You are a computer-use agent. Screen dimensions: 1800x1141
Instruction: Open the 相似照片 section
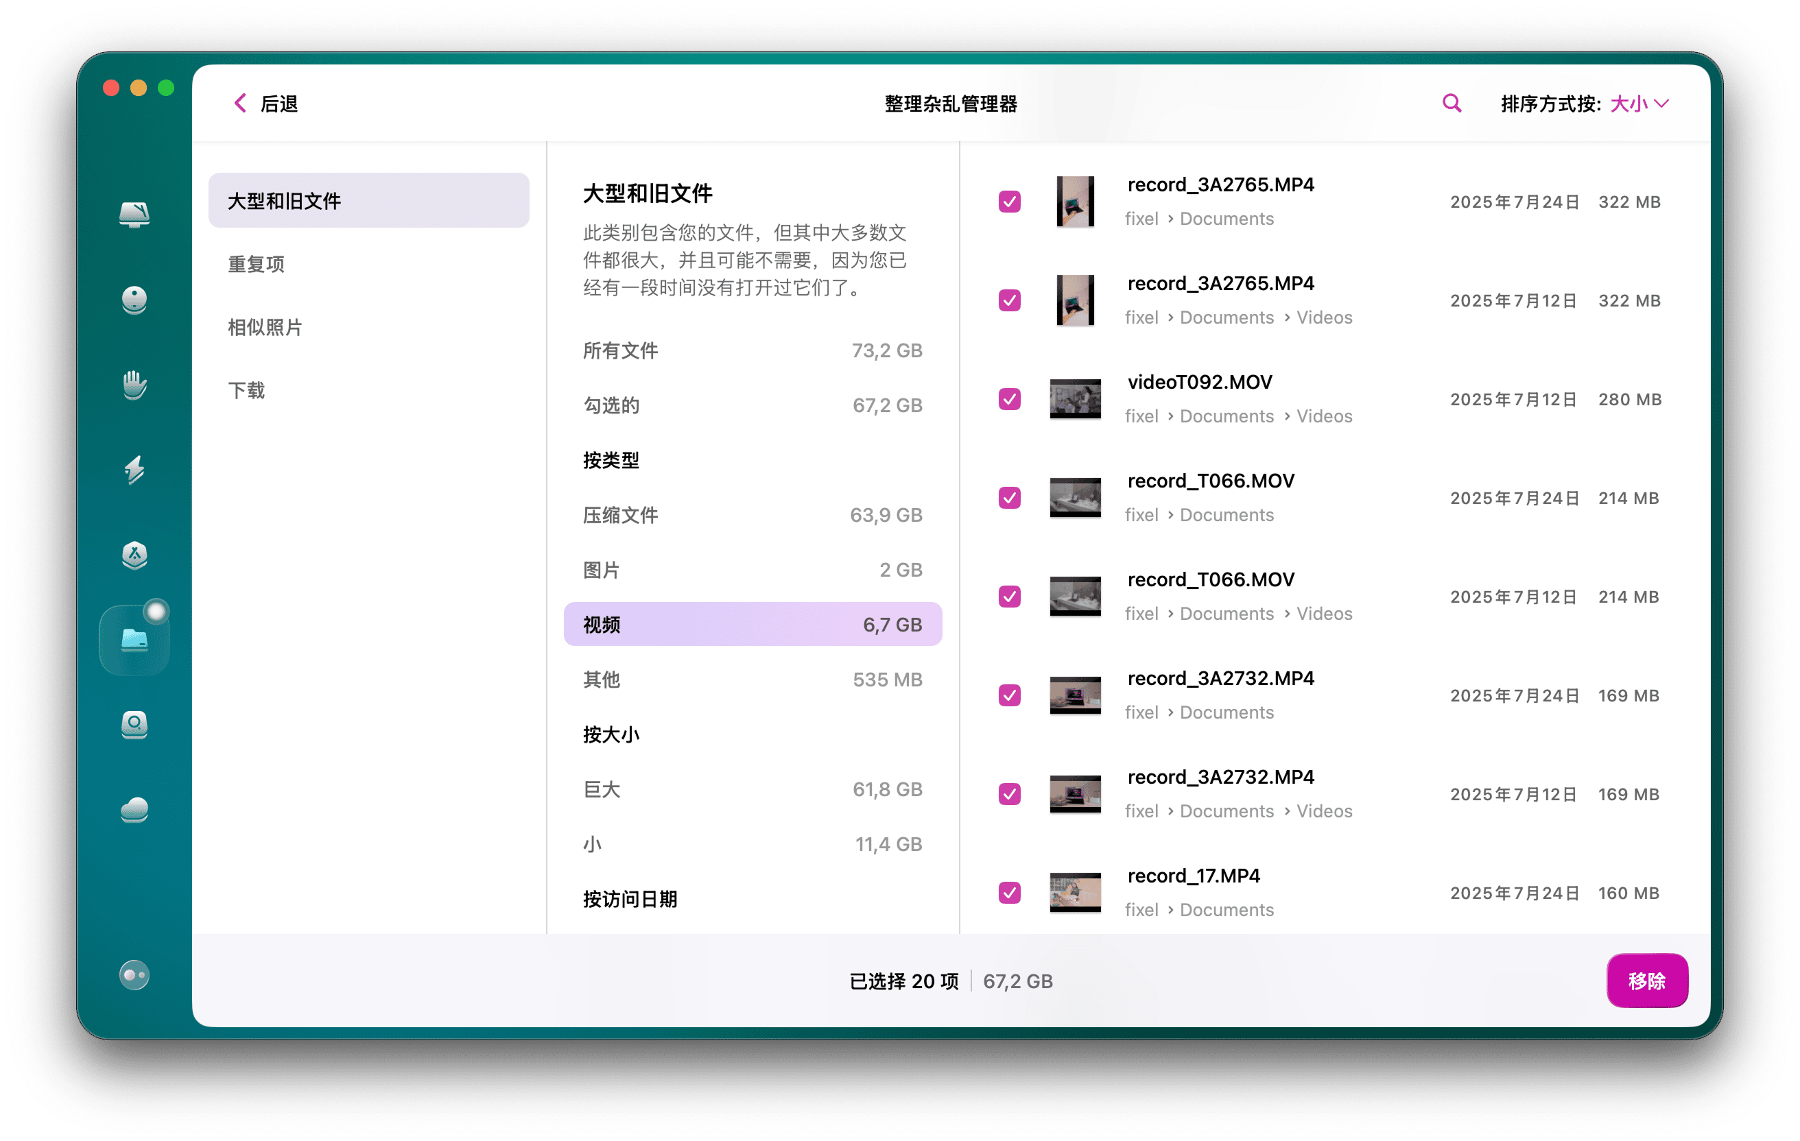(265, 327)
